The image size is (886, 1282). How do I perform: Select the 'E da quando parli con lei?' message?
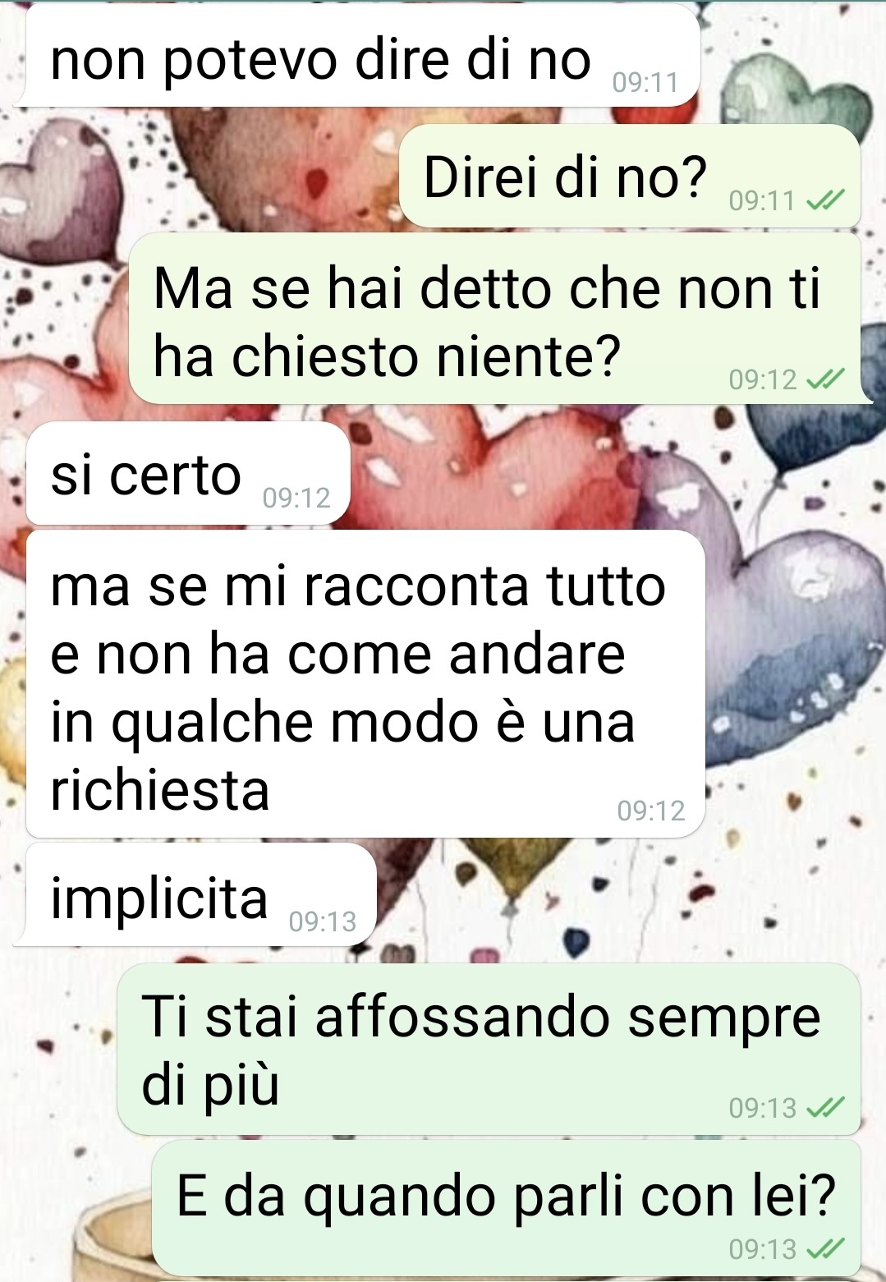tap(507, 1207)
